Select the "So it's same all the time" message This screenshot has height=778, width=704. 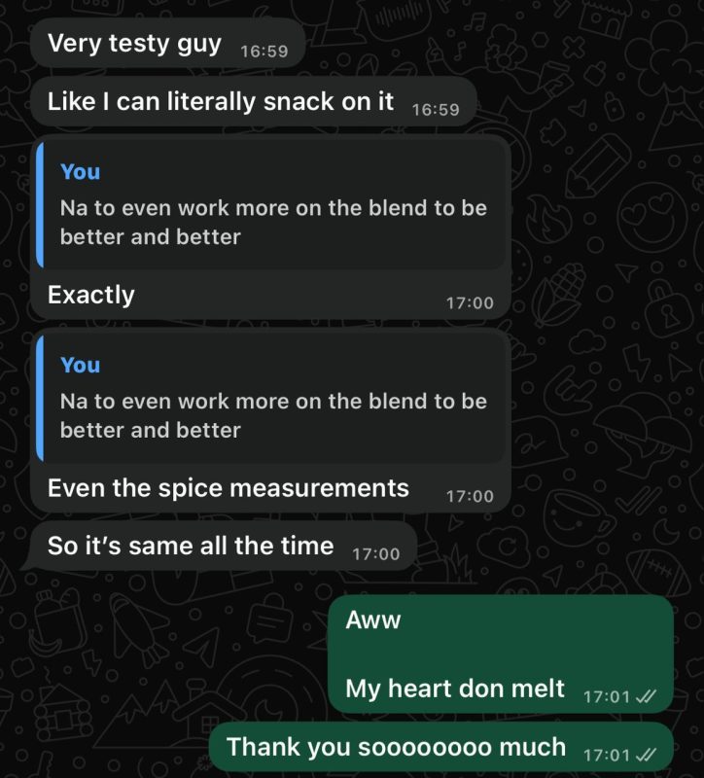tap(191, 546)
